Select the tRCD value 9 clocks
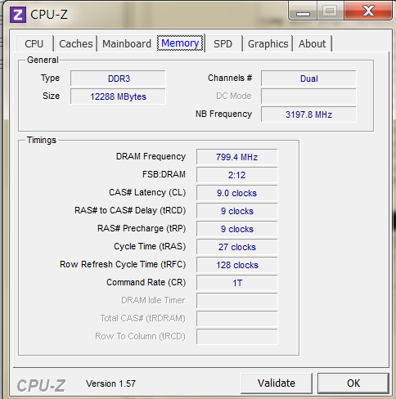 (x=237, y=211)
